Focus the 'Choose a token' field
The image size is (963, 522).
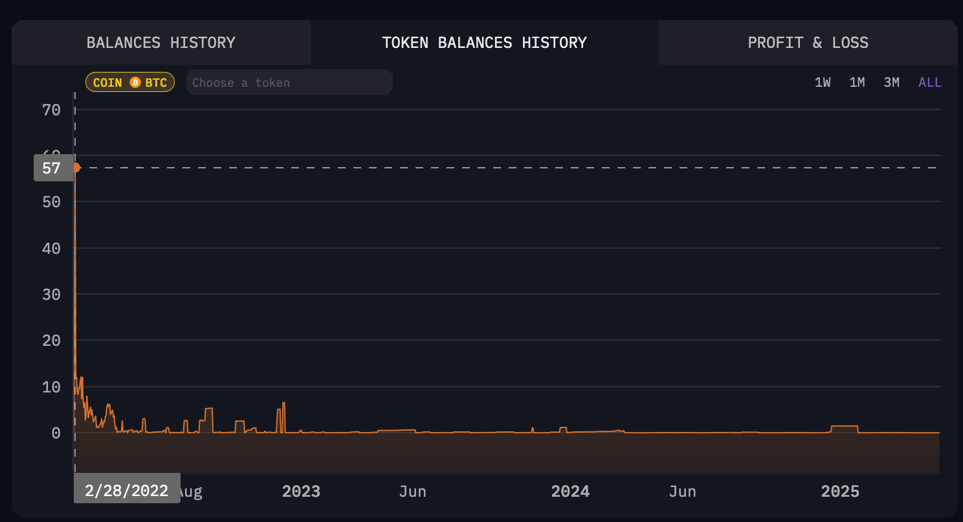click(289, 83)
